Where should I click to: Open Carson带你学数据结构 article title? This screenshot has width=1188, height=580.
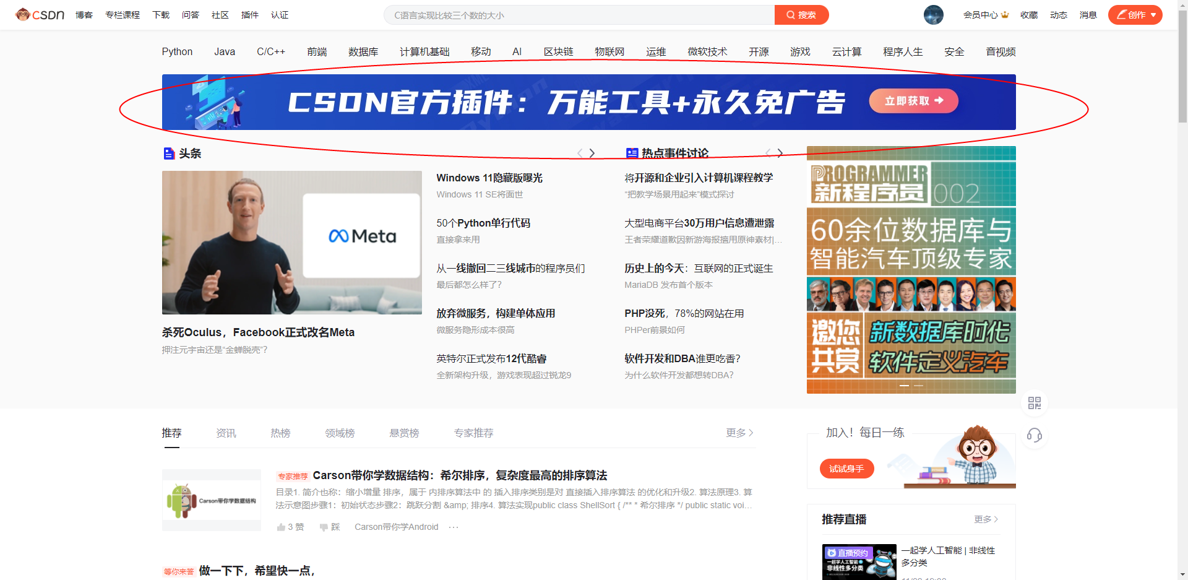coord(460,475)
